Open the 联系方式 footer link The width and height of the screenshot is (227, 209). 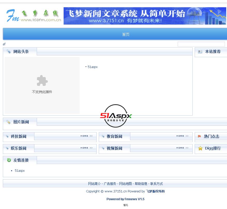click(x=156, y=184)
